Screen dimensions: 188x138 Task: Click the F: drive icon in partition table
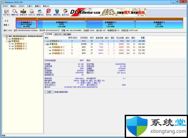tap(50, 53)
